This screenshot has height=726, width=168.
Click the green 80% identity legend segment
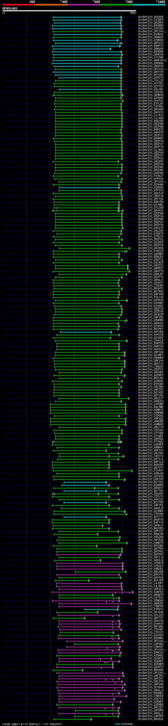point(116,5)
